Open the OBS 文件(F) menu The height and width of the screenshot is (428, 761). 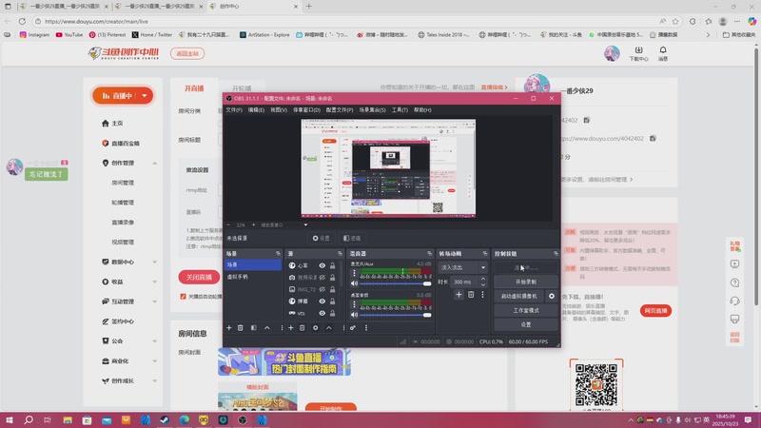tap(234, 110)
